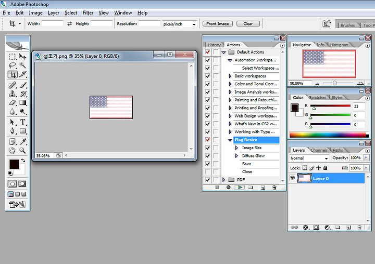This screenshot has width=375, height=264.
Task: Select the Hand tool
Action: click(12, 150)
